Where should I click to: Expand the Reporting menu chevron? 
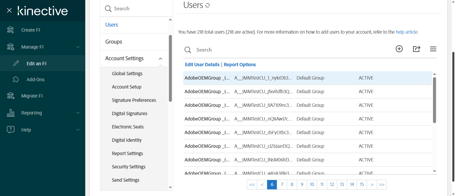click(78, 113)
